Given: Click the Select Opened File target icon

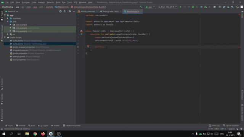Looking at the screenshot, I should (60, 11).
